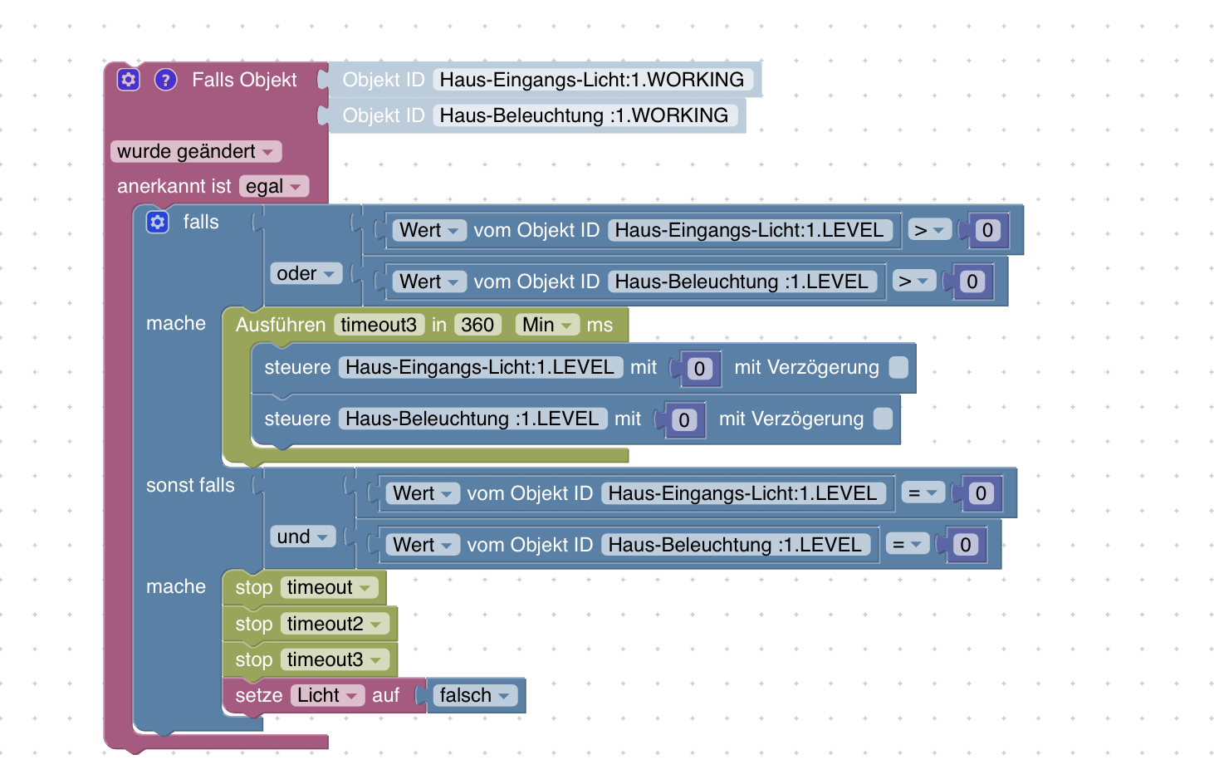Select the 'Falls Objekt' block label
This screenshot has height=784, width=1214.
244,80
